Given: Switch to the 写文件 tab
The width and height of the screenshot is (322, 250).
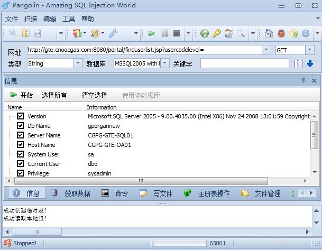Looking at the screenshot, I should pos(155,193).
